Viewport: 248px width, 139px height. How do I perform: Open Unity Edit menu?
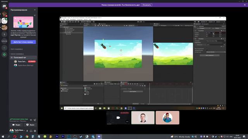pos(64,20)
